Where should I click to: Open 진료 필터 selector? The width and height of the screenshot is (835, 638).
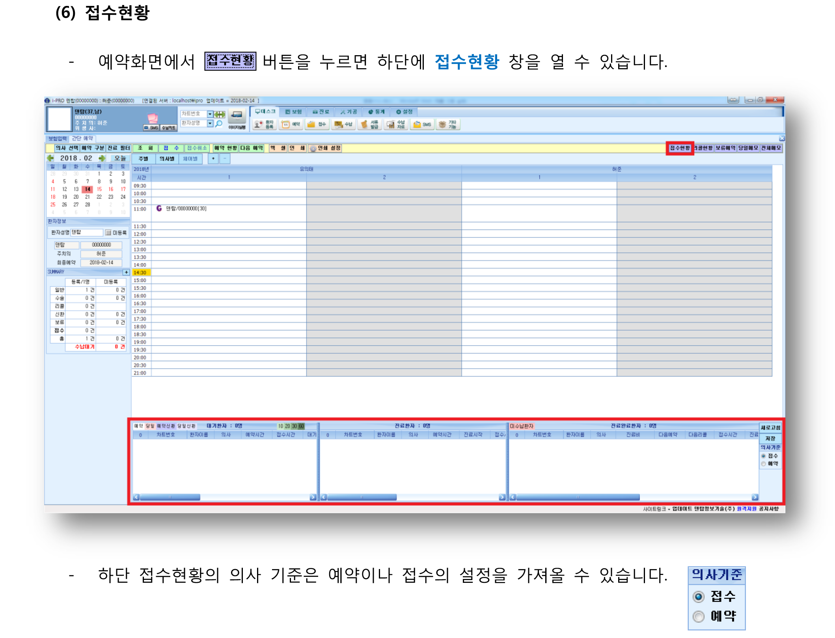point(119,148)
